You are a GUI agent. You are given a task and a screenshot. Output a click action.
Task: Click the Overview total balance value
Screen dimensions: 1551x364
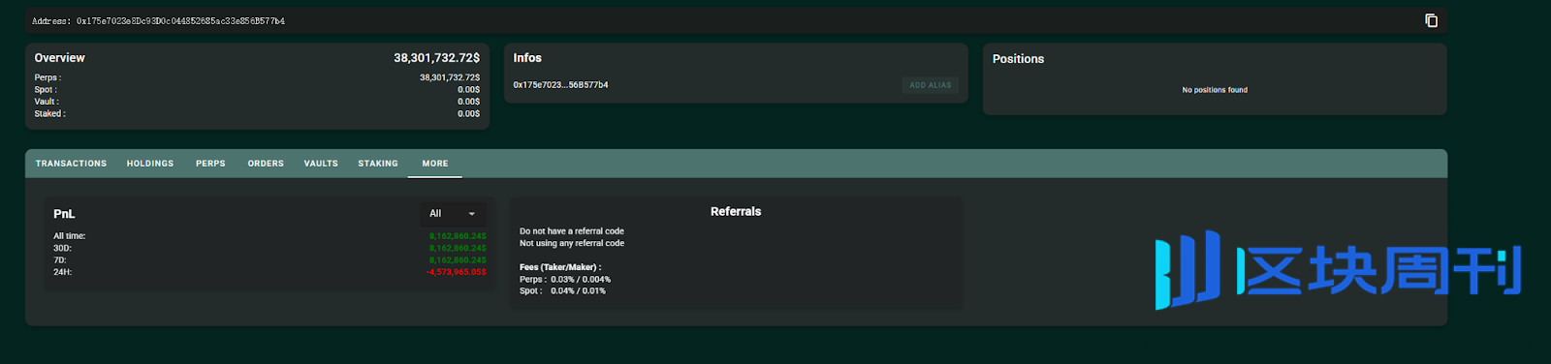436,58
